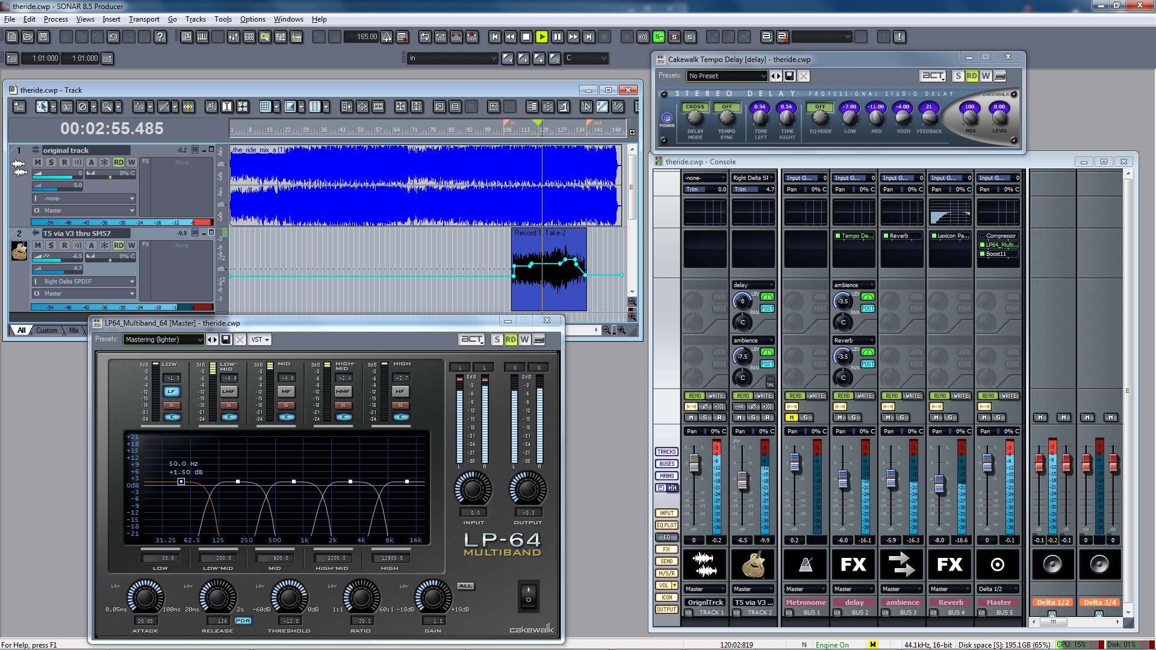Click the Go to End transport button
Image resolution: width=1156 pixels, height=650 pixels.
(589, 37)
